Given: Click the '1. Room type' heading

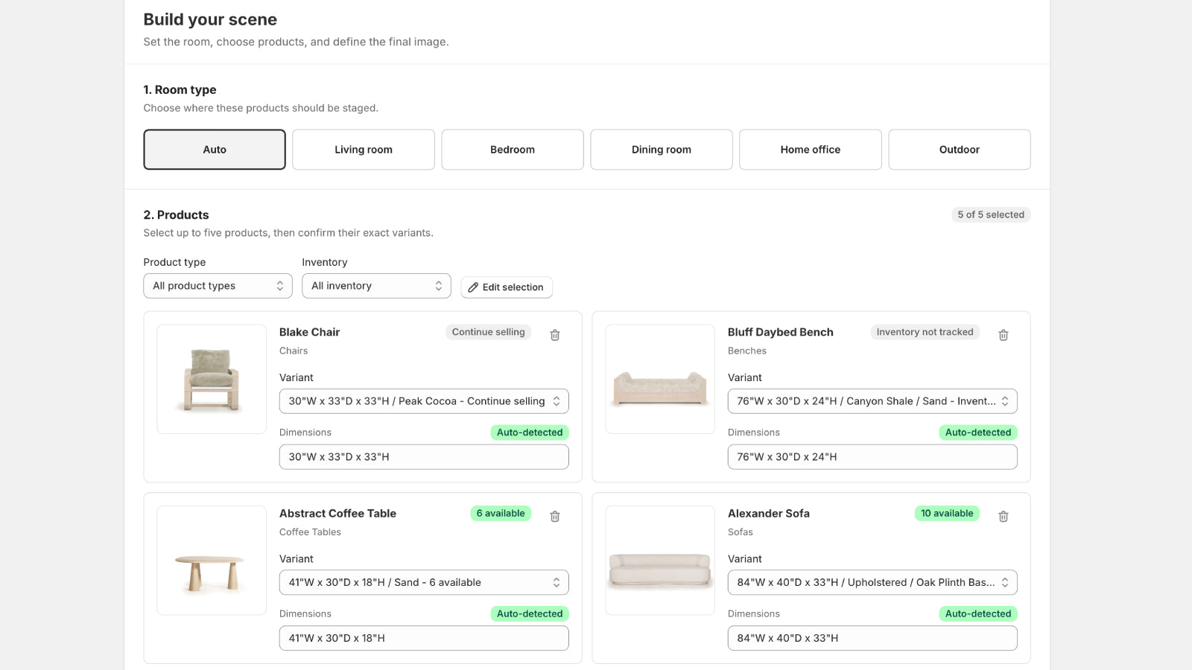Looking at the screenshot, I should pos(180,89).
